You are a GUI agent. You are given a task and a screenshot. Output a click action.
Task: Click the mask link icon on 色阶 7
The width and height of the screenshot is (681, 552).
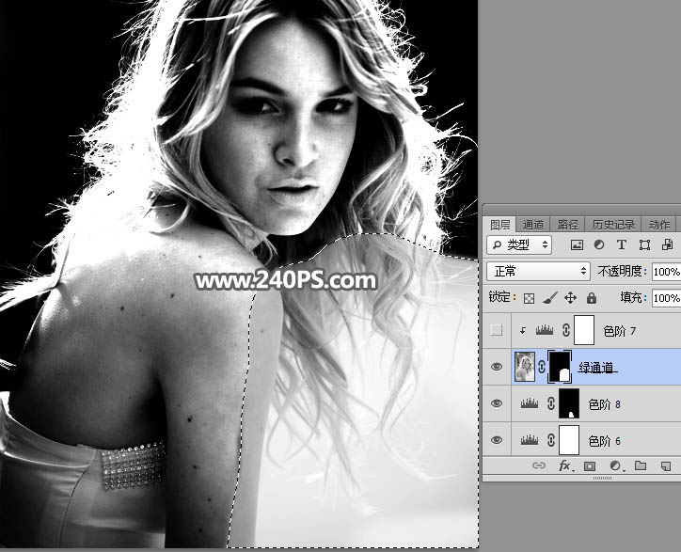coord(565,330)
